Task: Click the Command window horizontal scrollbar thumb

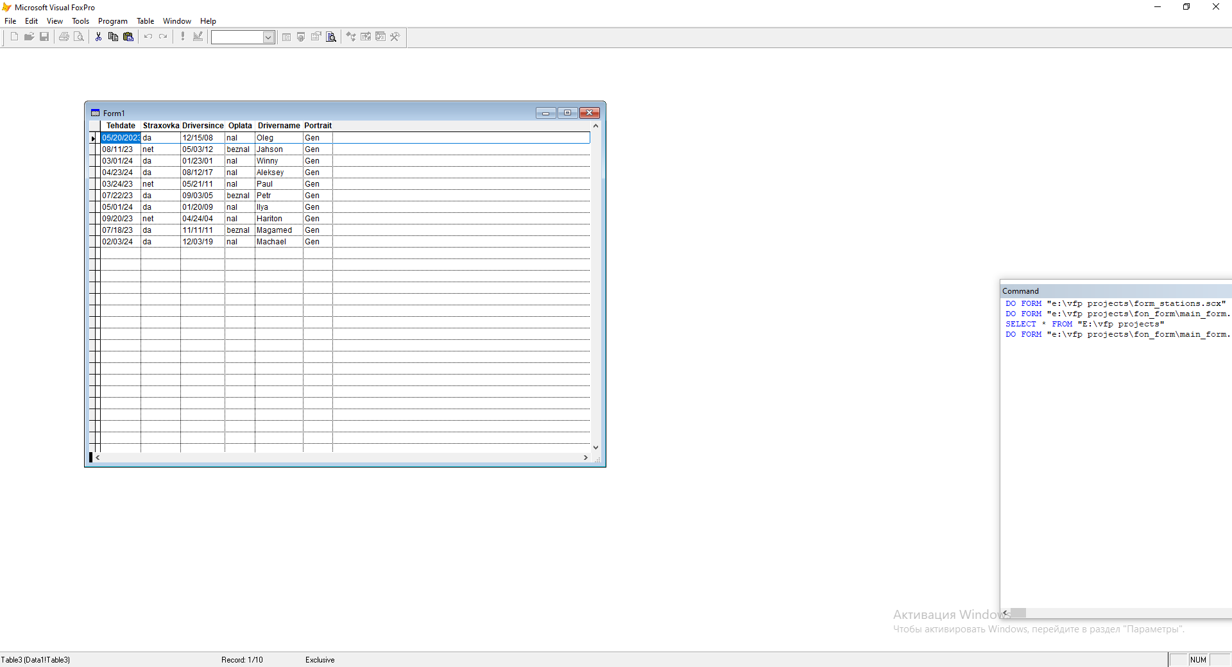Action: (x=1018, y=612)
